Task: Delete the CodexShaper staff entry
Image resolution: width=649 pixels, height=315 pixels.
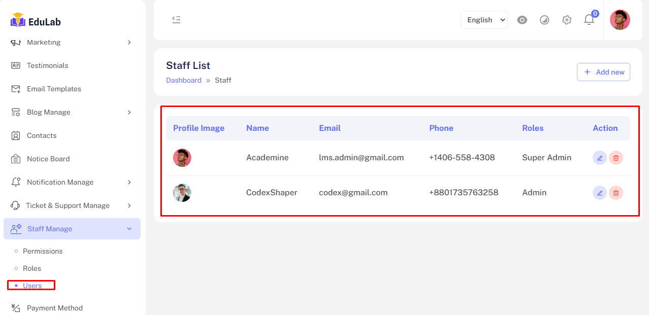Action: click(616, 193)
